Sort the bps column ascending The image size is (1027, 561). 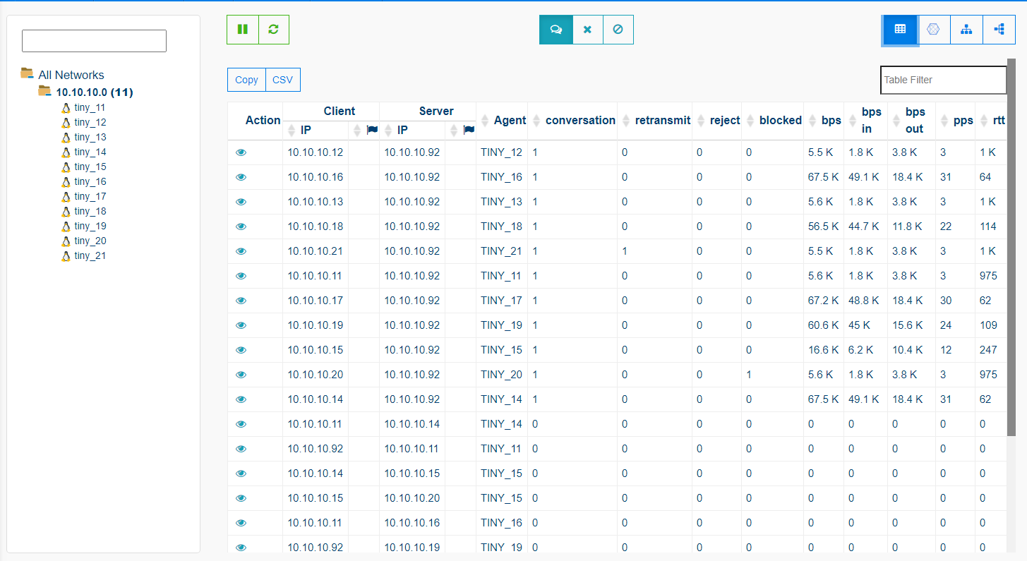coord(811,120)
